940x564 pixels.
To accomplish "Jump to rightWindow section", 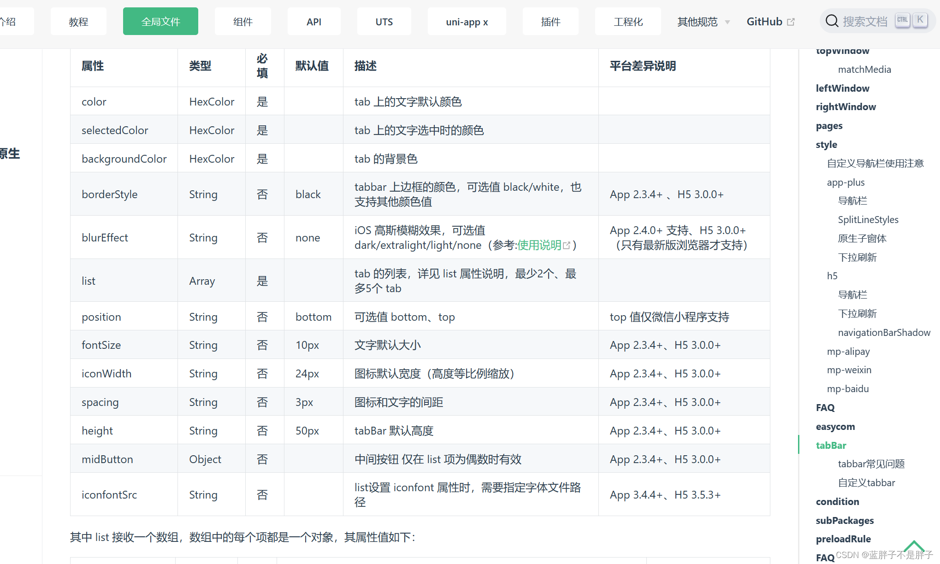I will (846, 107).
